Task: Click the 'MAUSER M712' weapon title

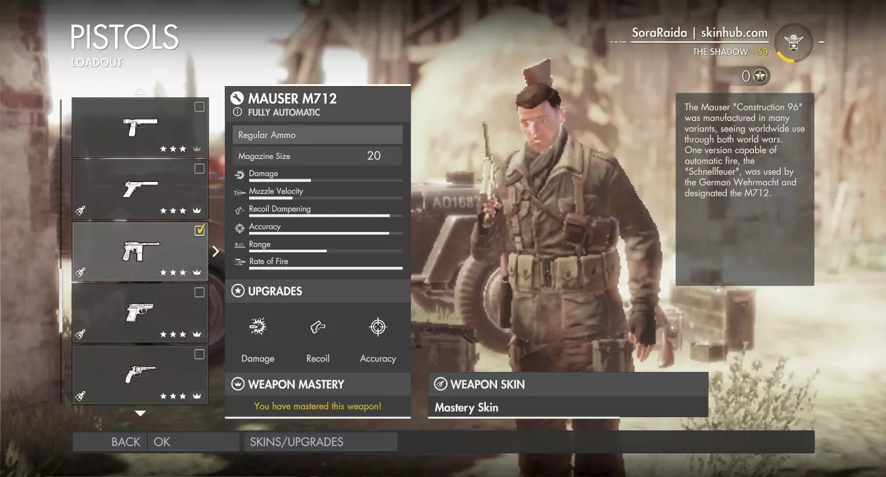Action: pyautogui.click(x=292, y=99)
